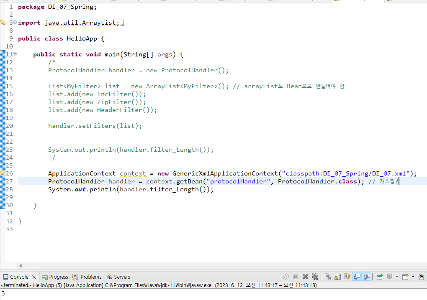Click the left arrow of the horizontal scrollbar
The height and width of the screenshot is (300, 427).
click(x=21, y=265)
